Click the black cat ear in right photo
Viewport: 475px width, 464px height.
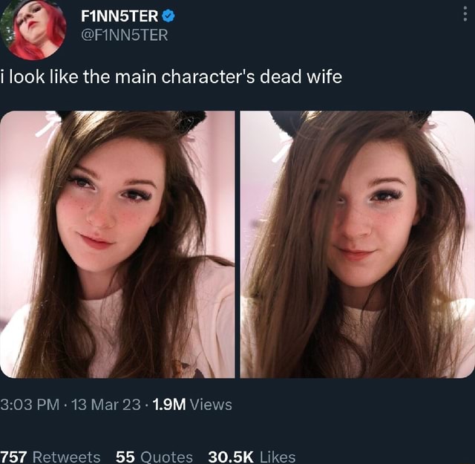coord(286,120)
